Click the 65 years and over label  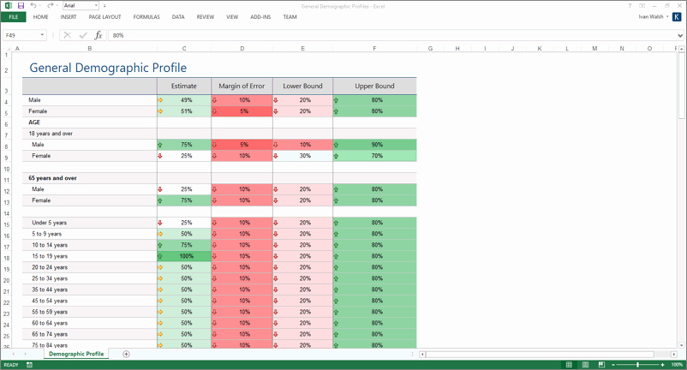(52, 178)
